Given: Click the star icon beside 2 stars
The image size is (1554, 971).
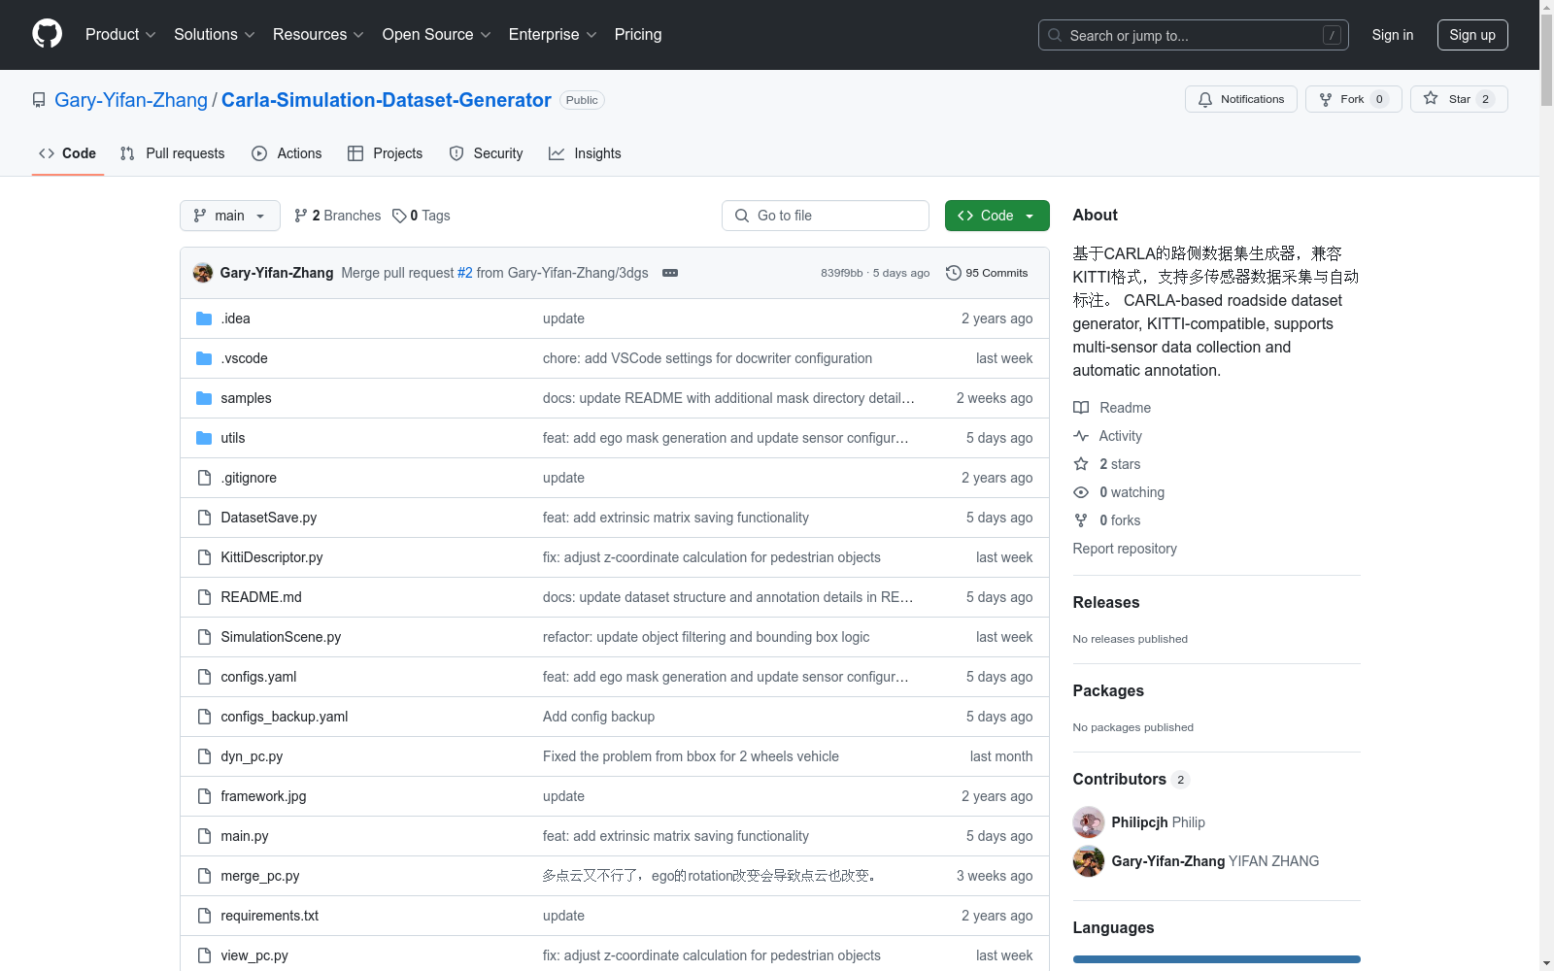Looking at the screenshot, I should [x=1081, y=464].
